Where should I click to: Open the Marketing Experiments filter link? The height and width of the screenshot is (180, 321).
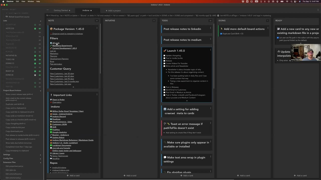(x=62, y=46)
